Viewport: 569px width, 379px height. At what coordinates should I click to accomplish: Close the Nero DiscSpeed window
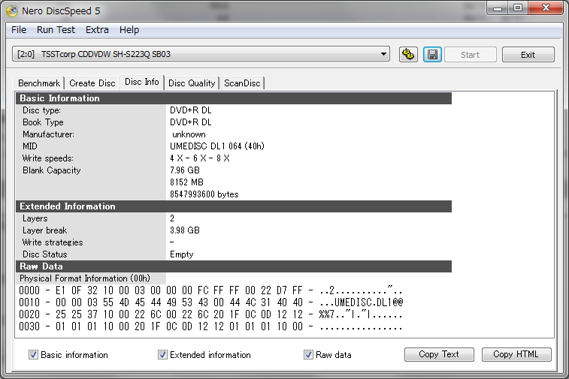pyautogui.click(x=546, y=8)
